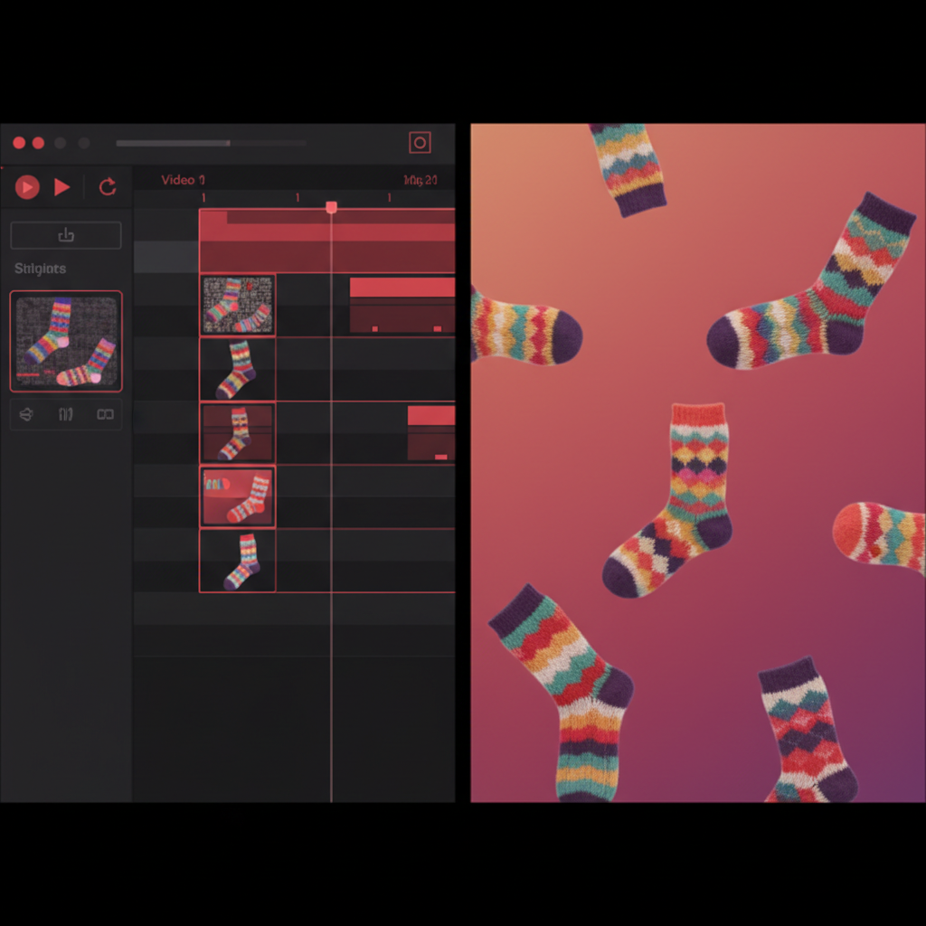Move the playhead marker on the timeline ruler

[331, 207]
